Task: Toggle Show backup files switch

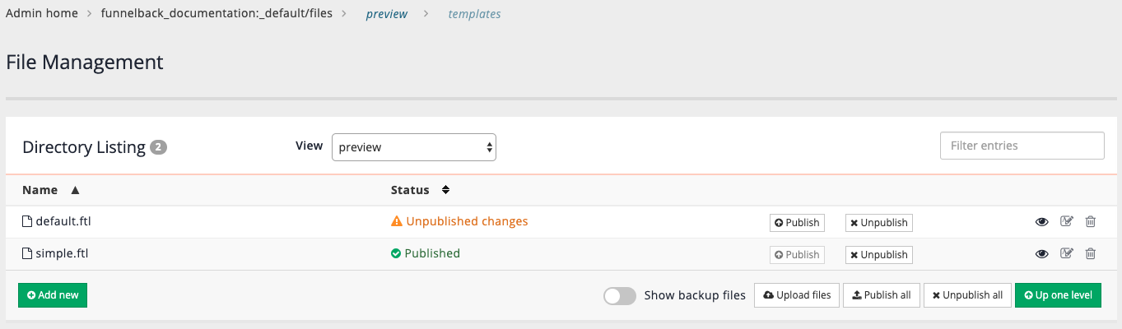Action: [619, 295]
